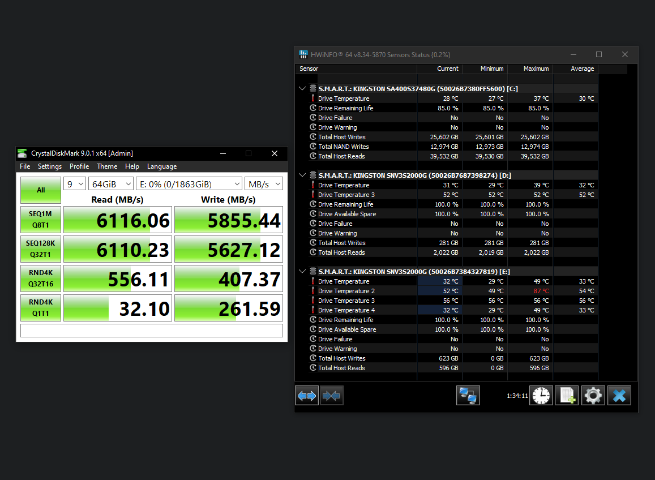Click the Sensor column header in HWiNFO
Viewport: 655px width, 480px height.
356,68
